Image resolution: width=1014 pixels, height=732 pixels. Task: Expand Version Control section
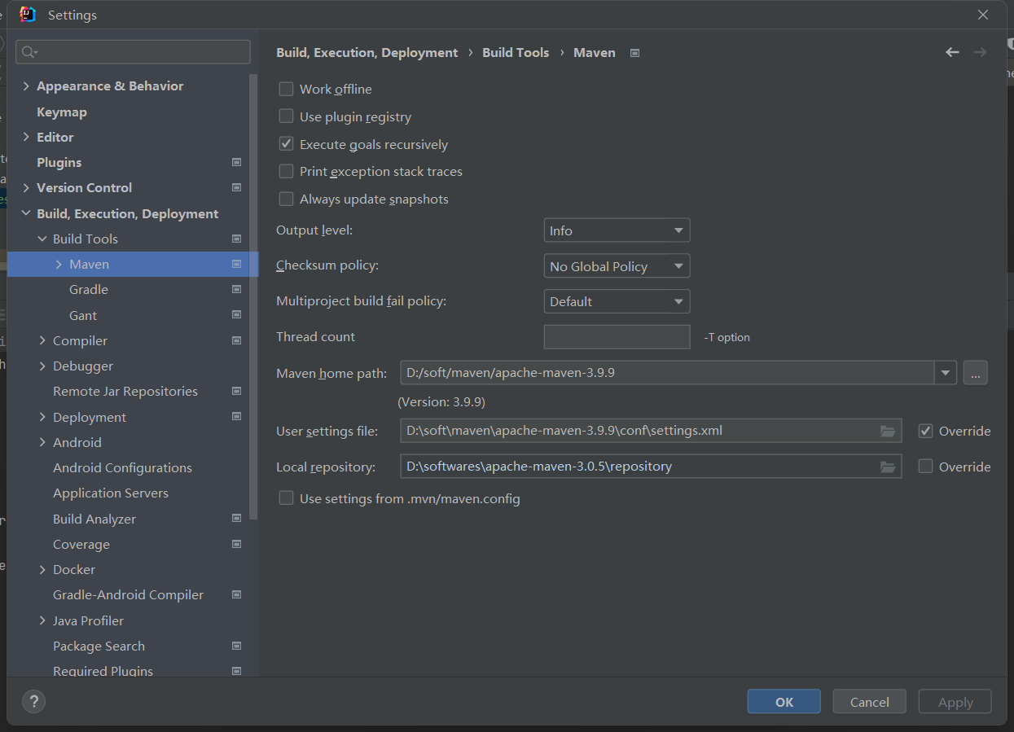[26, 187]
